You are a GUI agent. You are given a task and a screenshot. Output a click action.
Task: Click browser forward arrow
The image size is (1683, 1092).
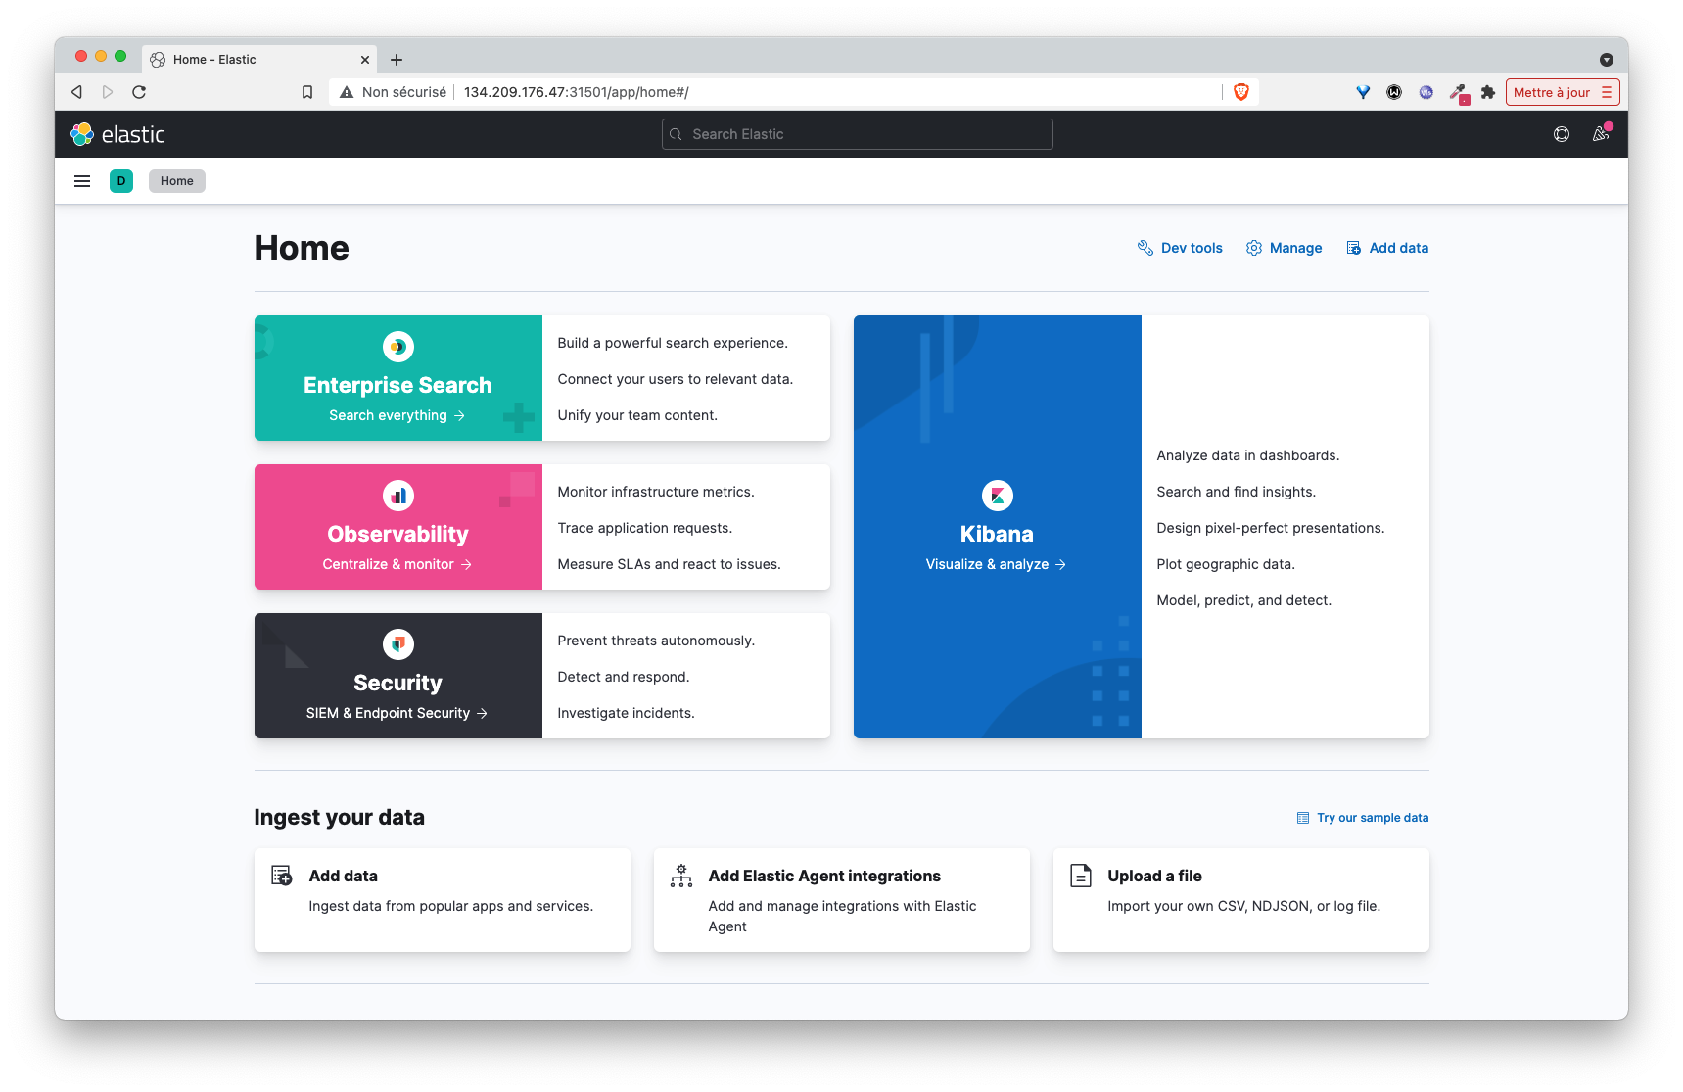pyautogui.click(x=108, y=92)
